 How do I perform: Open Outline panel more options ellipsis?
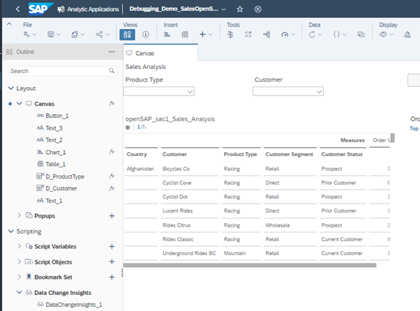point(112,52)
